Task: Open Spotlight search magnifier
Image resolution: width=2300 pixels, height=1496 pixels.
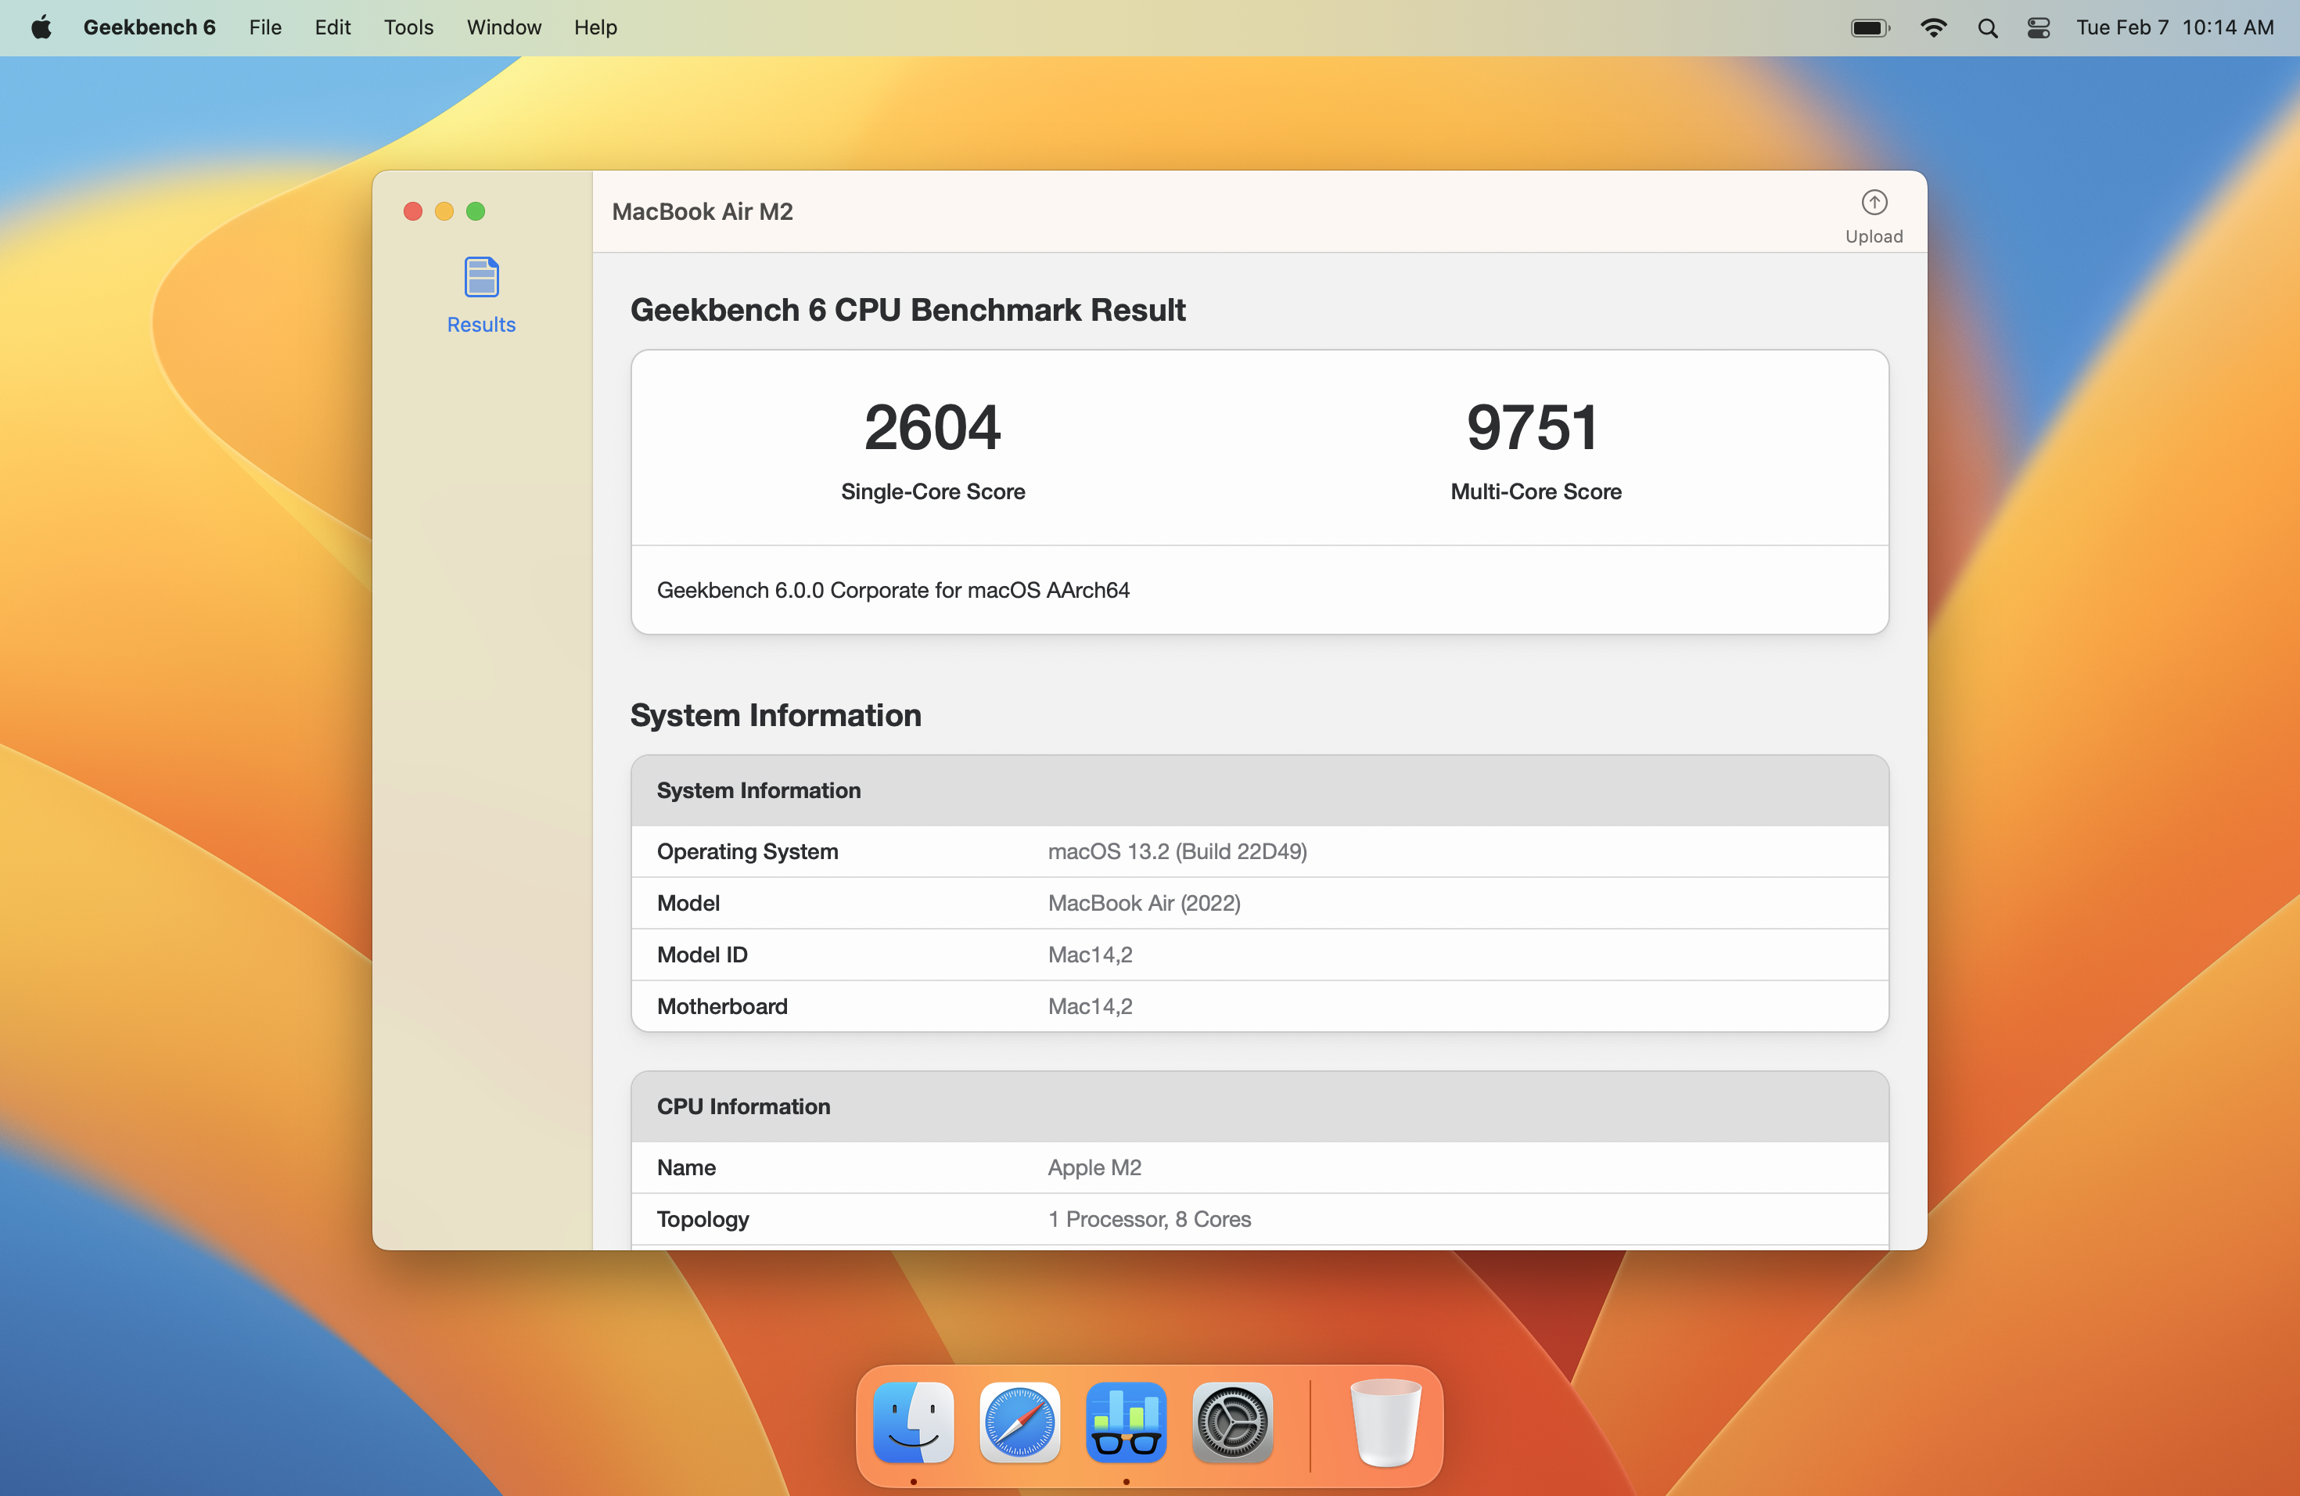Action: click(1987, 28)
